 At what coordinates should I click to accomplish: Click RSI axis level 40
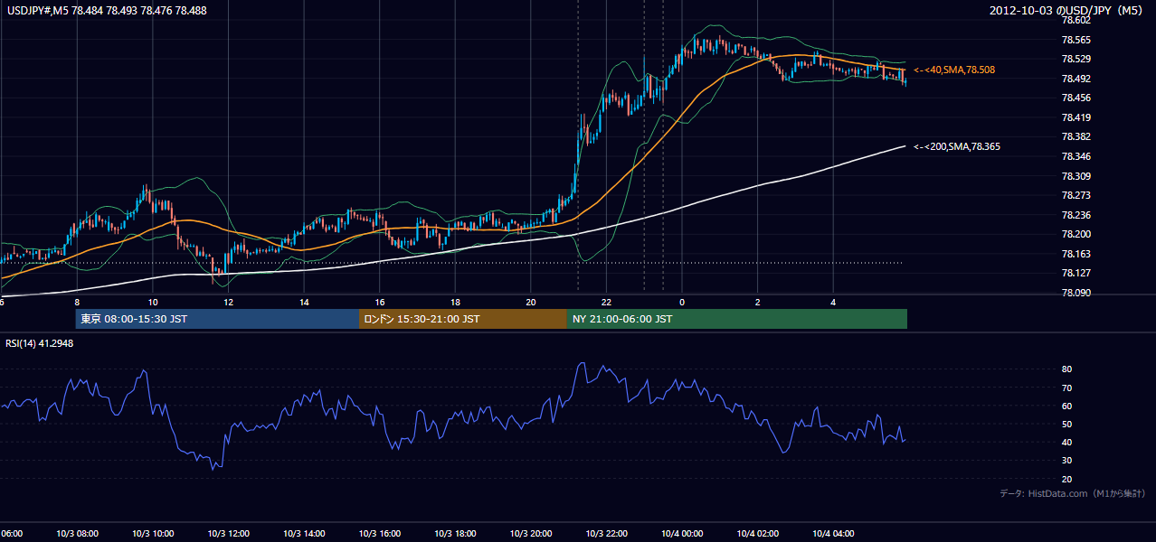point(1066,442)
